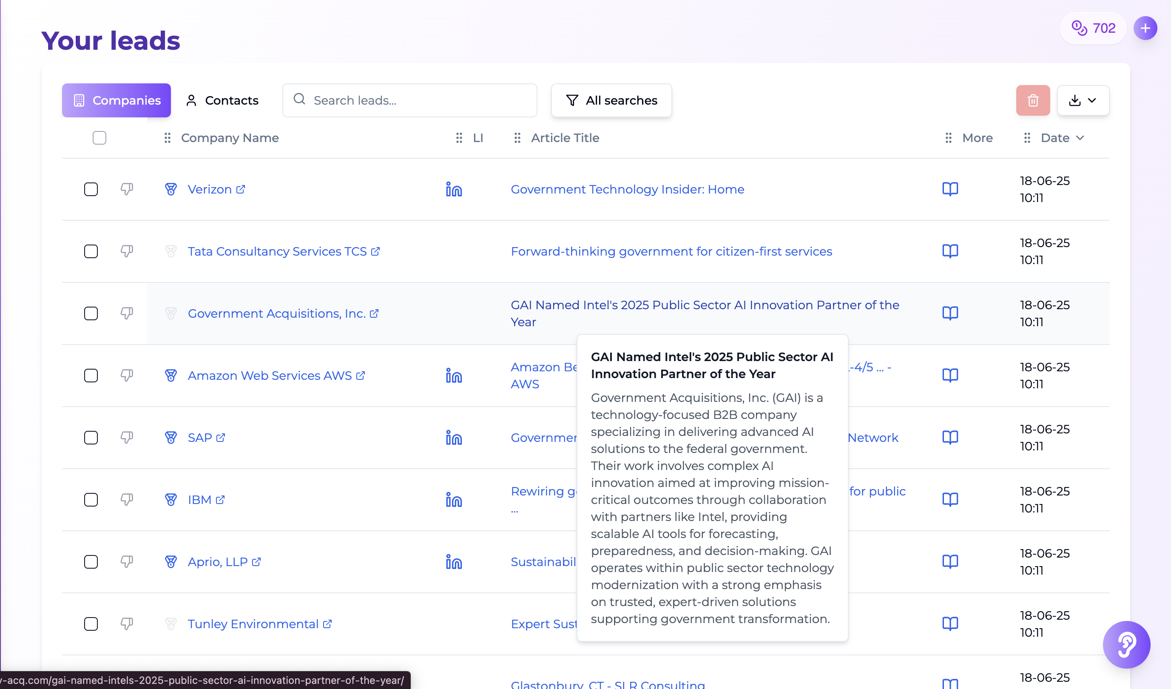Open the book details icon for Government Acquisitions
Screen dimensions: 1171x689
pos(950,313)
